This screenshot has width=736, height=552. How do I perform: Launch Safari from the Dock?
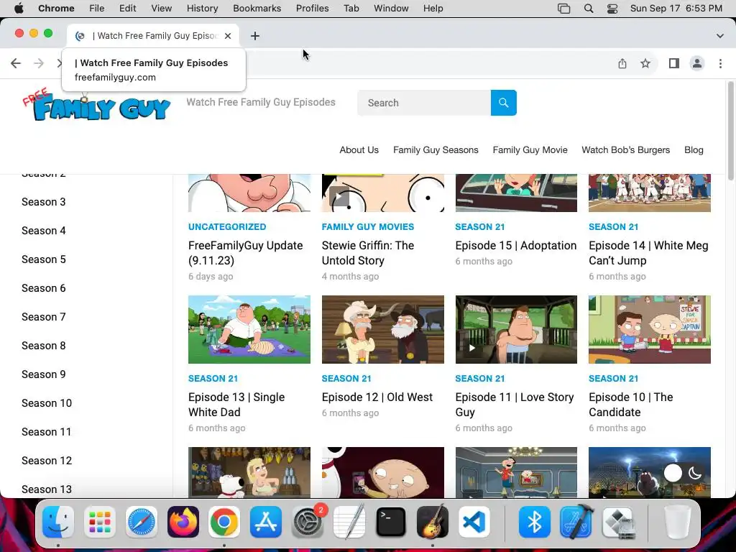(142, 522)
